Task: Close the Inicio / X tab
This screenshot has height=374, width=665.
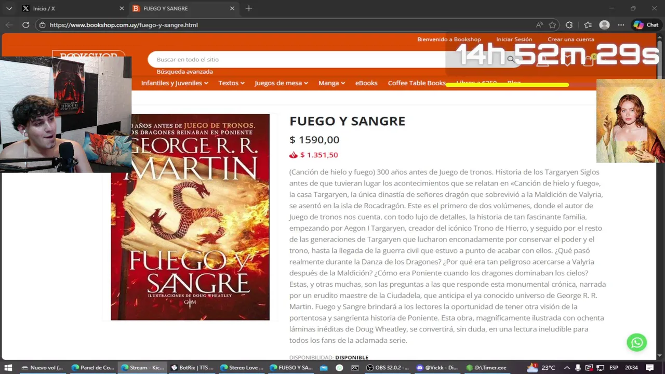Action: click(122, 8)
